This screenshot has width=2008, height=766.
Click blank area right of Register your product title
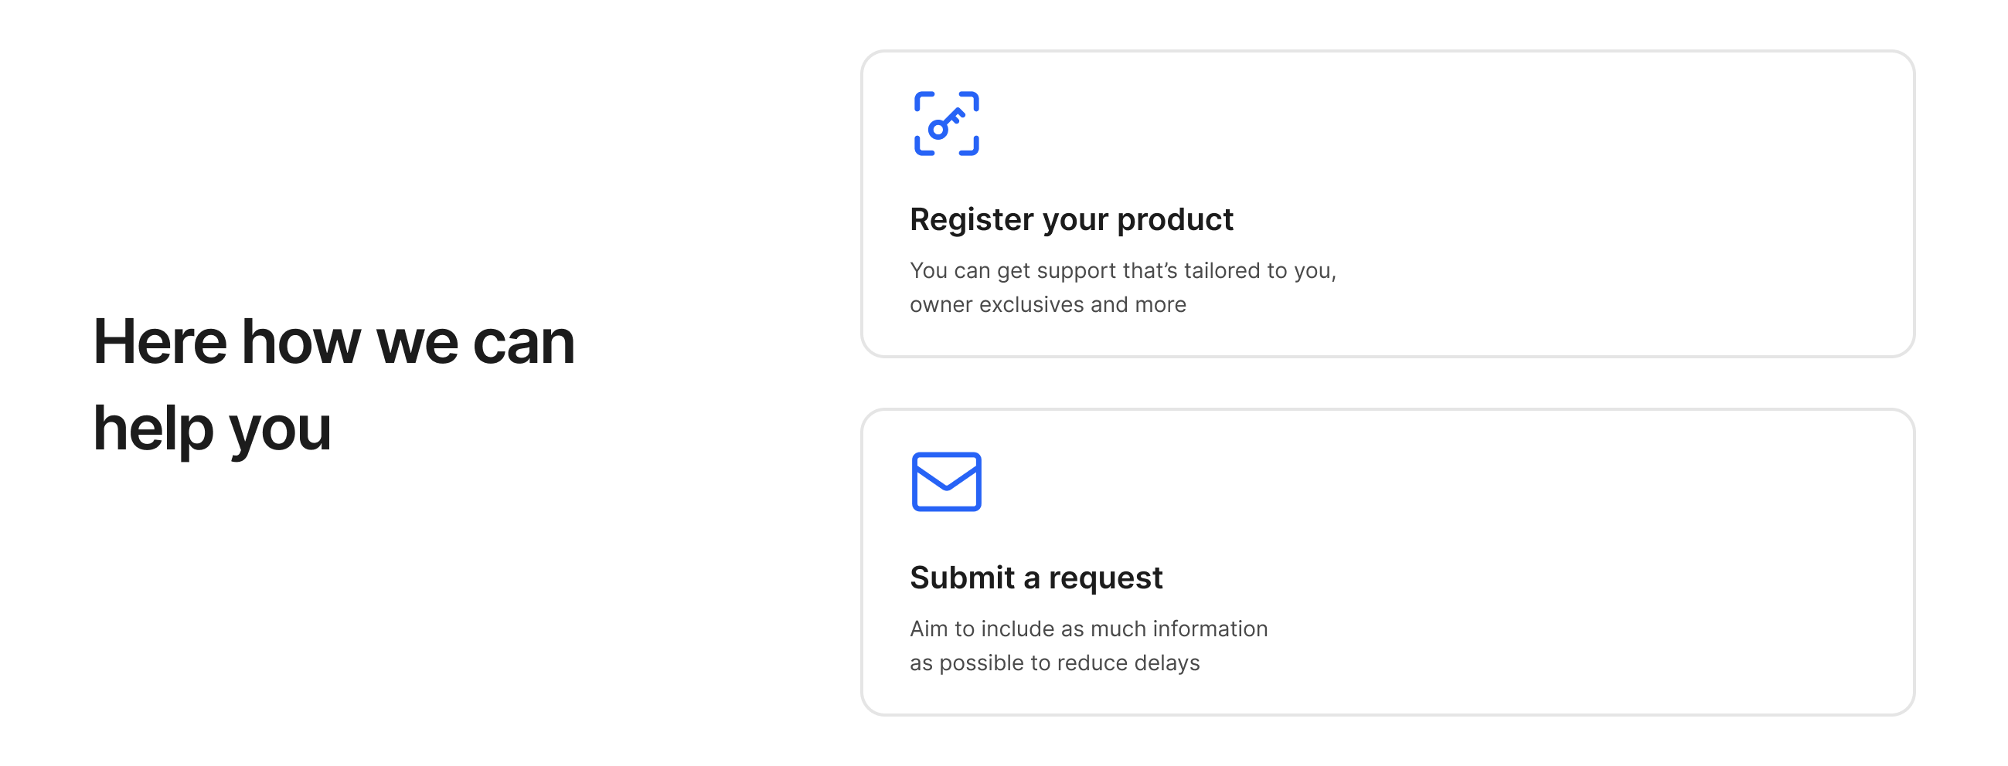tap(1559, 220)
